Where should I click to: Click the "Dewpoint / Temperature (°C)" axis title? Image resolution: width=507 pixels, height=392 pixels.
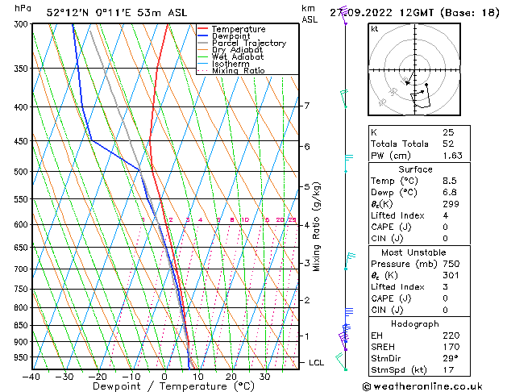point(173,386)
